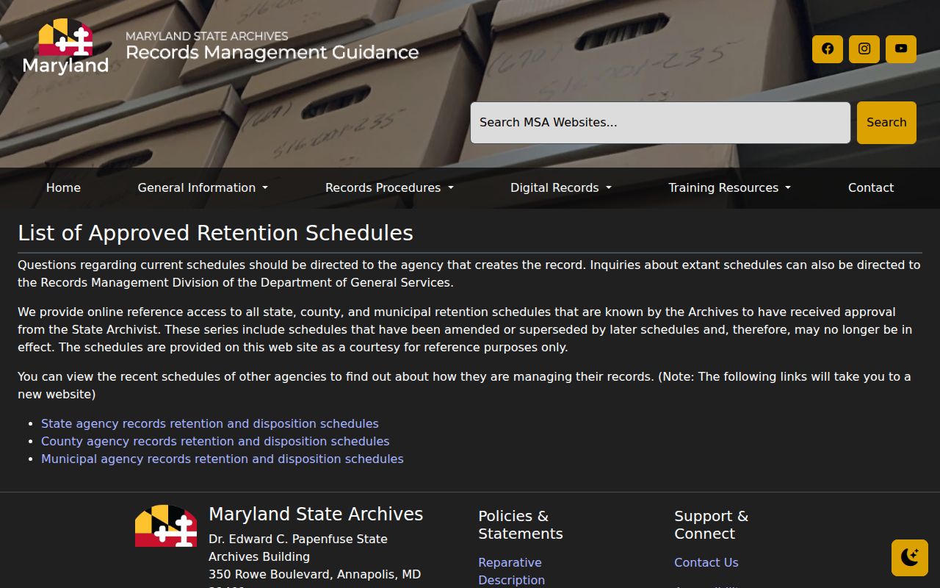Focus the Search MSA Websites field
This screenshot has height=588, width=940.
660,123
